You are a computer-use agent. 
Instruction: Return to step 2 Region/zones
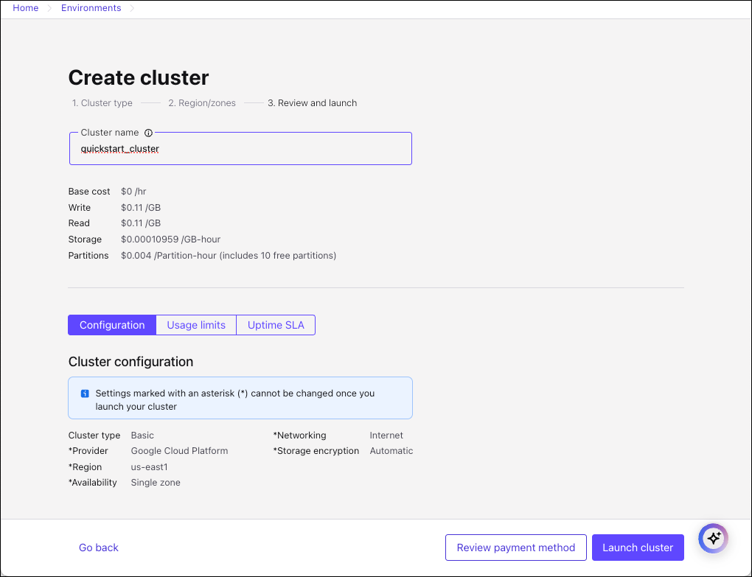202,103
